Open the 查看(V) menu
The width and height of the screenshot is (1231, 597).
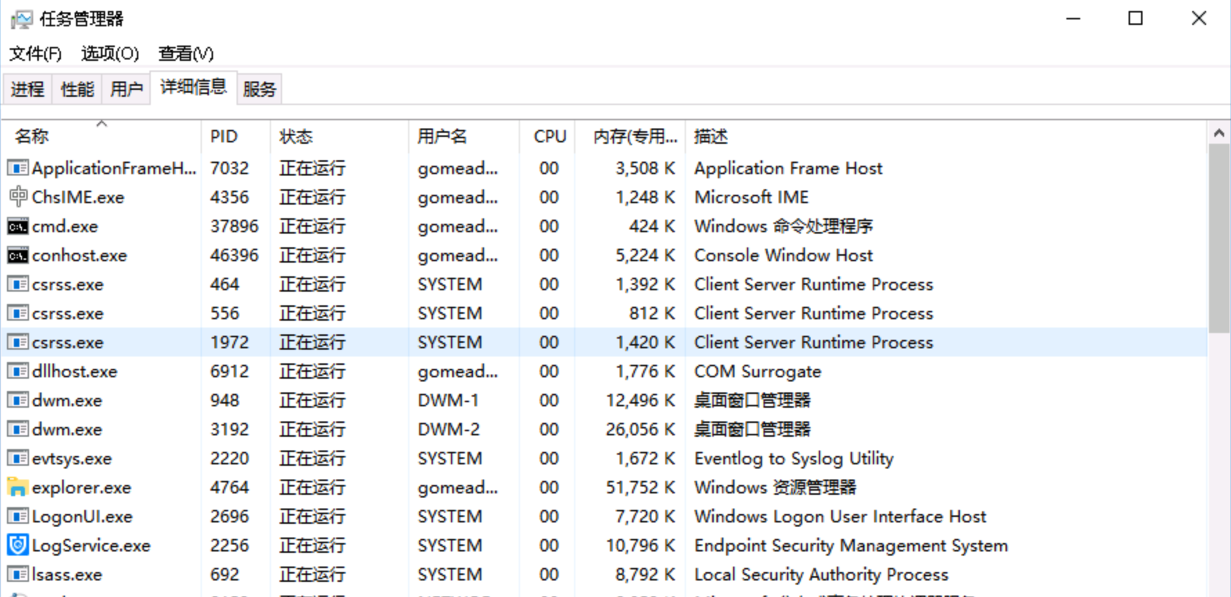coord(186,54)
